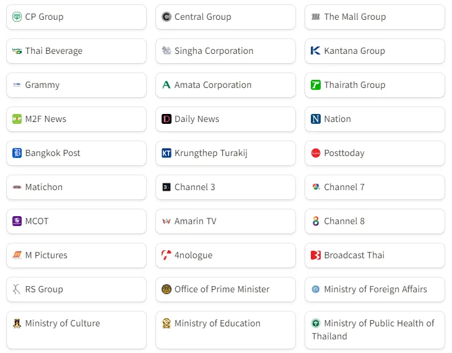
Task: Open the Amata Corporation card
Action: (213, 85)
